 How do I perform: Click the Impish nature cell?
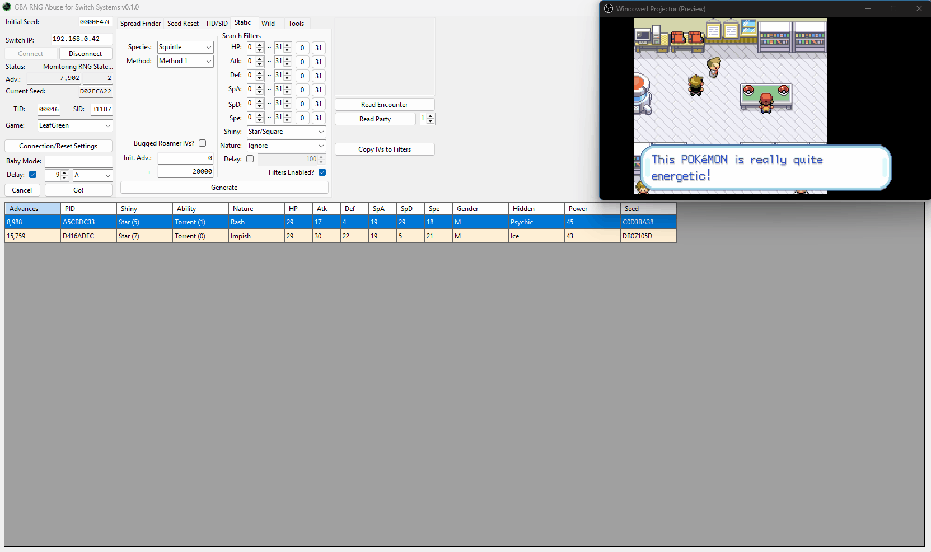[256, 236]
